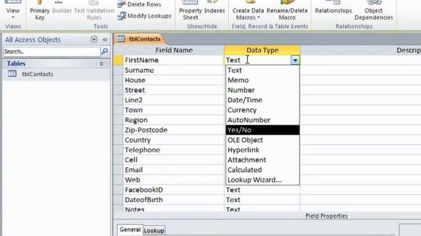Image resolution: width=421 pixels, height=236 pixels.
Task: Launch the Lookup Wizard option
Action: 262,180
